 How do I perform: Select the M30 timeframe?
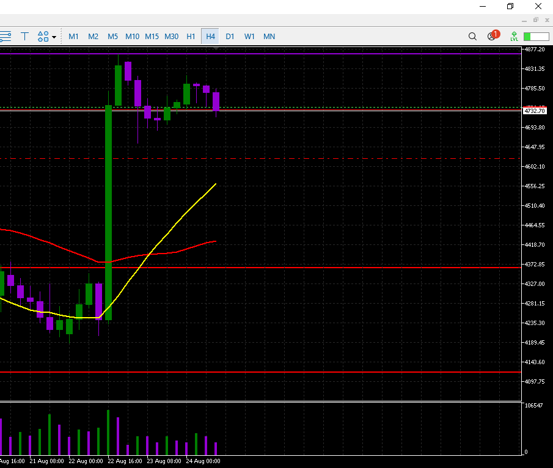172,37
